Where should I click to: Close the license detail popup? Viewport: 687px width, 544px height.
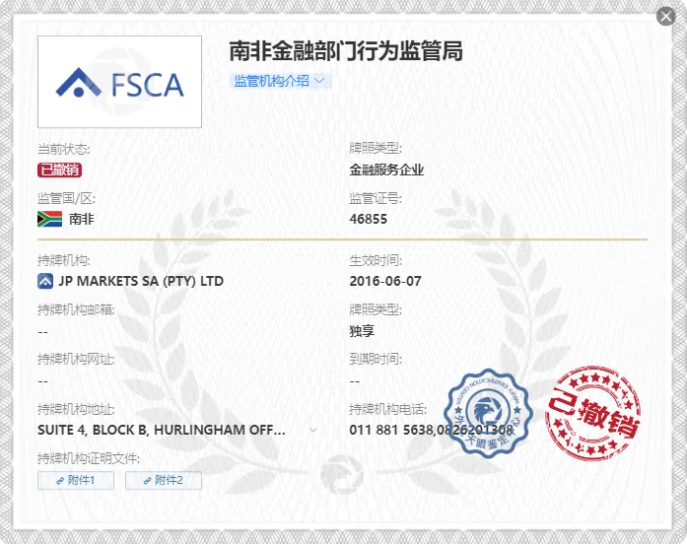665,17
